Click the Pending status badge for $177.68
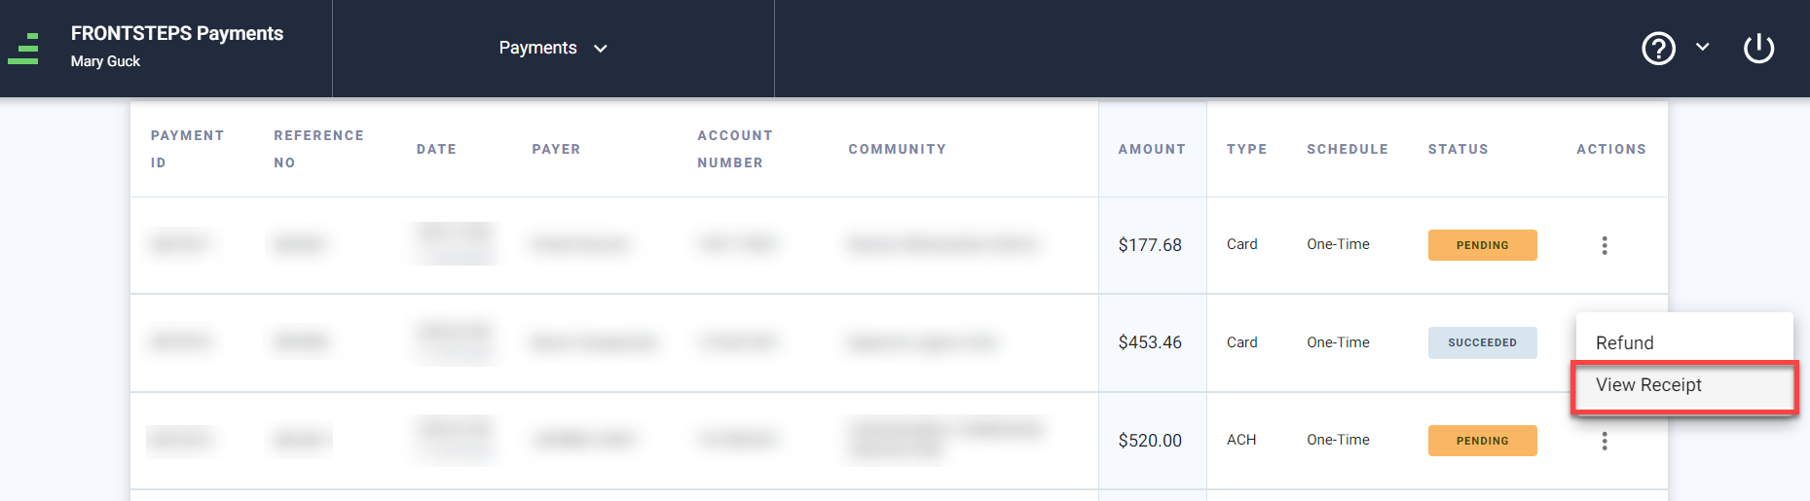 click(1482, 245)
